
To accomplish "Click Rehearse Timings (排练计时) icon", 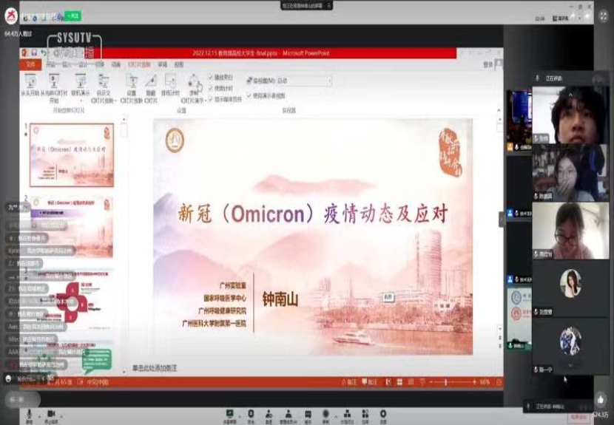I will tap(170, 81).
